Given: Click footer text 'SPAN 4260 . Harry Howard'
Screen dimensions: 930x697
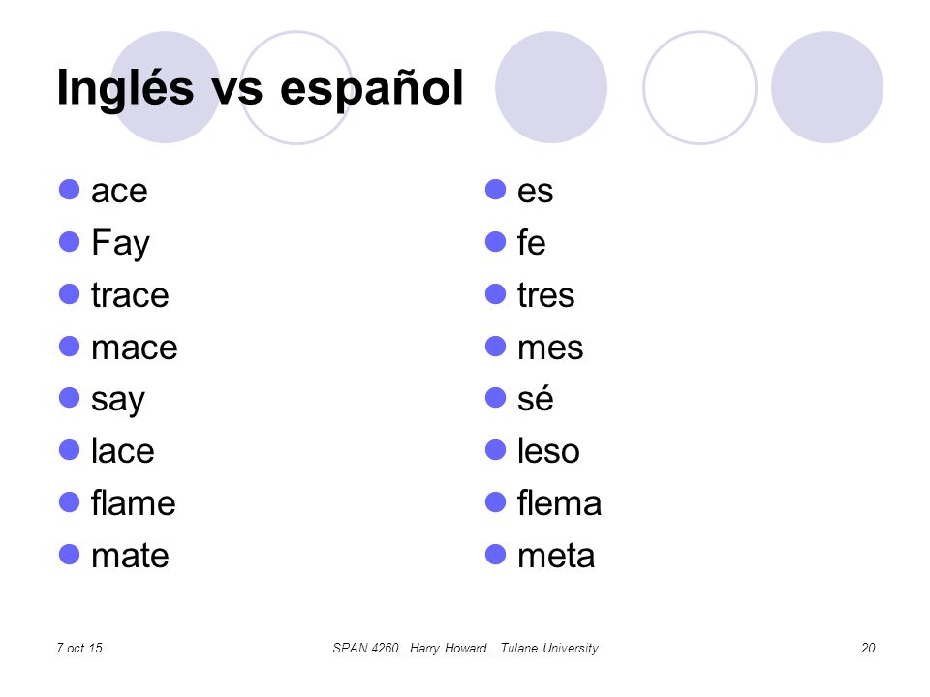Looking at the screenshot, I should point(410,648).
